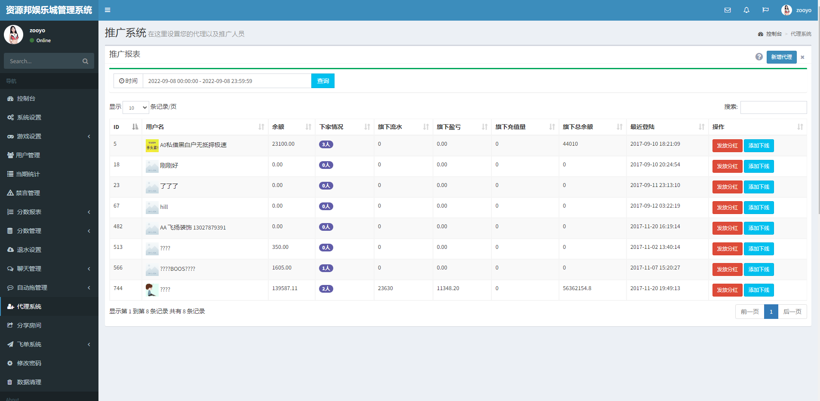Screen dimensions: 820x401
Task: Open the records-per-page dropdown
Action: tap(135, 107)
